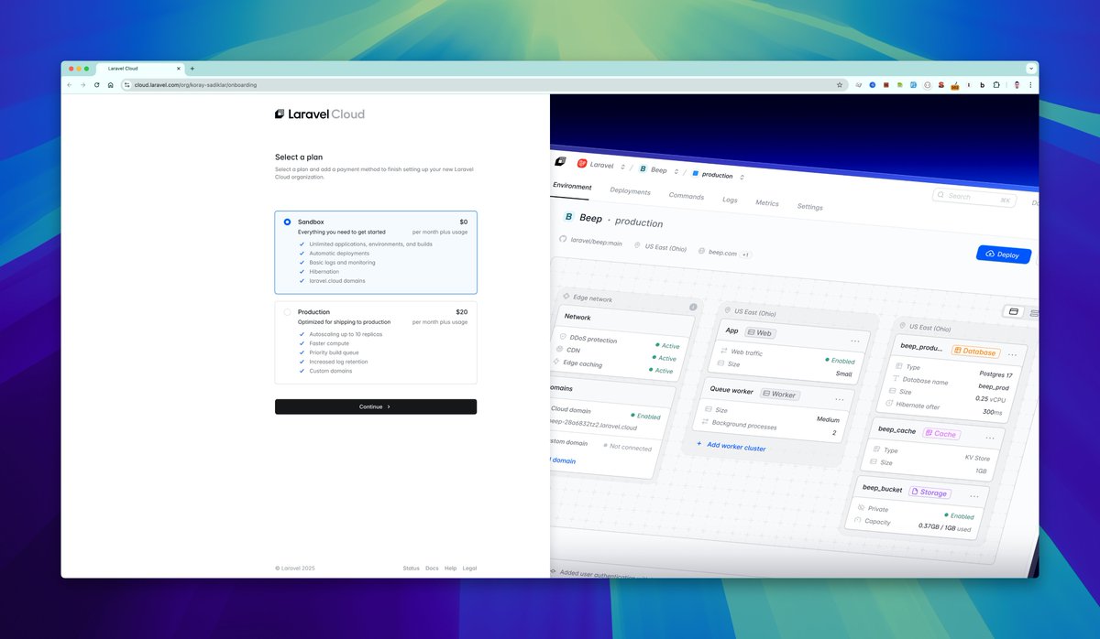Screen dimensions: 1100x639
Task: Expand the Chrome tab search dropdown
Action: click(x=1031, y=69)
